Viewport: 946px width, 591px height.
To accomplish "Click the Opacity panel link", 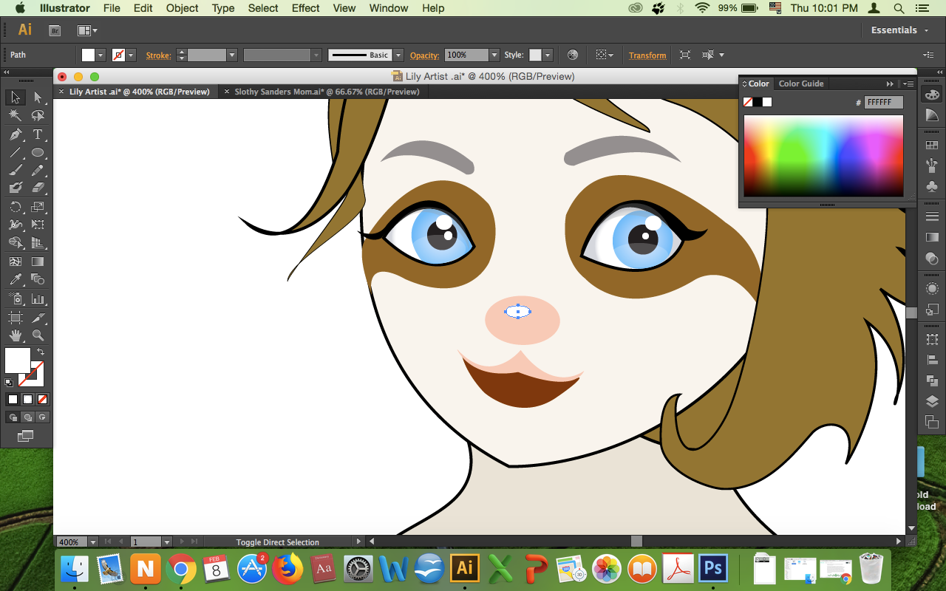I will 425,55.
